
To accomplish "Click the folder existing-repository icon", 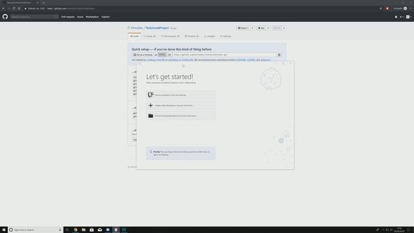I will (151, 116).
